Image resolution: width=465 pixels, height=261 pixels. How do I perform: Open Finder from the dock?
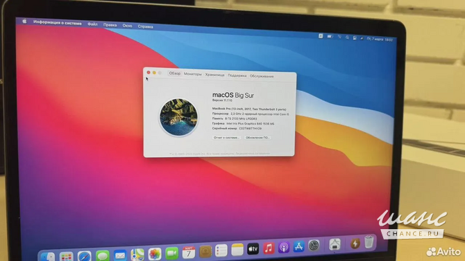pyautogui.click(x=48, y=257)
